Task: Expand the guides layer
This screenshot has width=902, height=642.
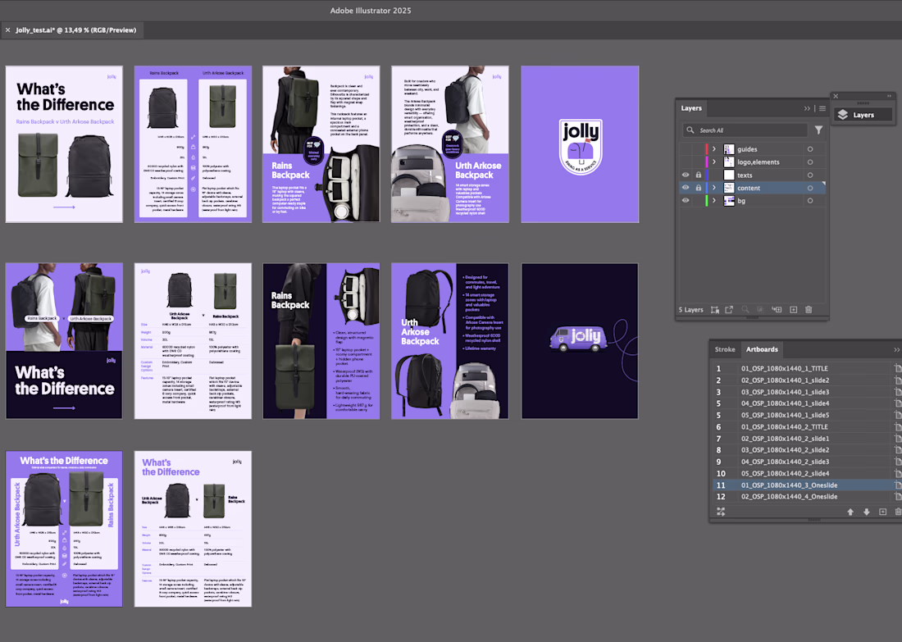Action: pos(714,149)
